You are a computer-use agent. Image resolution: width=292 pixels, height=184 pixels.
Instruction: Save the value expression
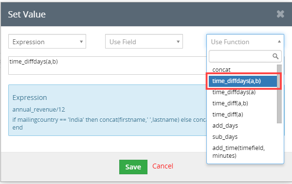133,167
